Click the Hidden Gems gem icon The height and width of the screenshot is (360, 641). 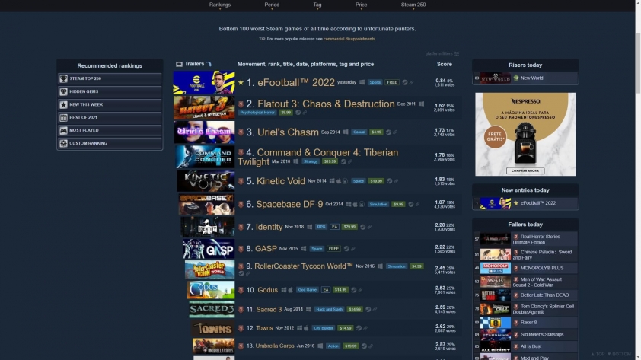(63, 91)
